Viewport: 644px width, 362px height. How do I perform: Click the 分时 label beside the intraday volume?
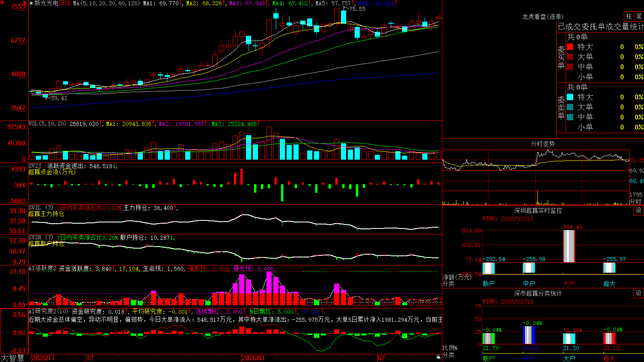pos(636,201)
